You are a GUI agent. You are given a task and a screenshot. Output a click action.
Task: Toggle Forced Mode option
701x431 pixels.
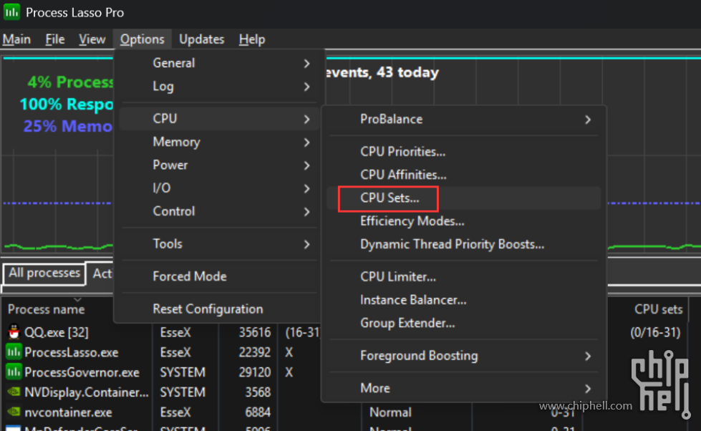tap(220, 276)
